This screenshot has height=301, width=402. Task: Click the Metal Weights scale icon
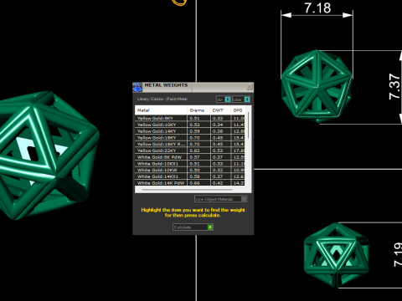(137, 87)
